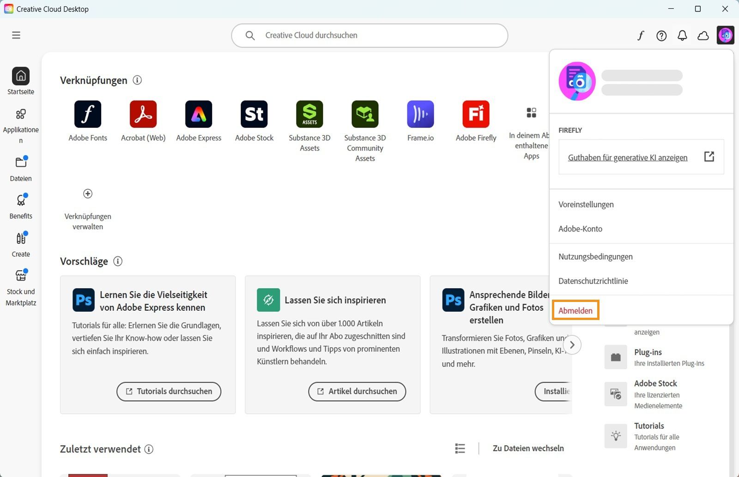Open Dateien in sidebar

[x=21, y=168]
